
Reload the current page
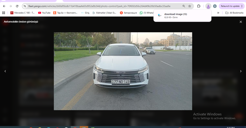(17, 6)
